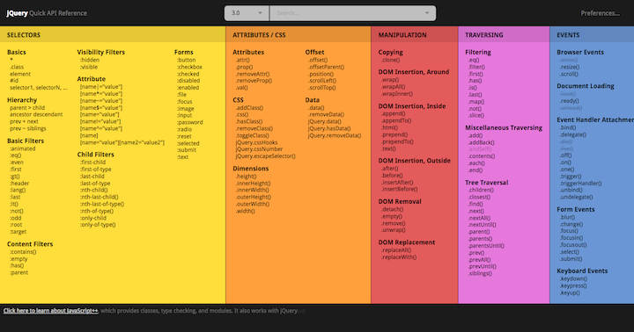
Task: Open the .ready() entry in Document Loading
Action: pyautogui.click(x=570, y=101)
